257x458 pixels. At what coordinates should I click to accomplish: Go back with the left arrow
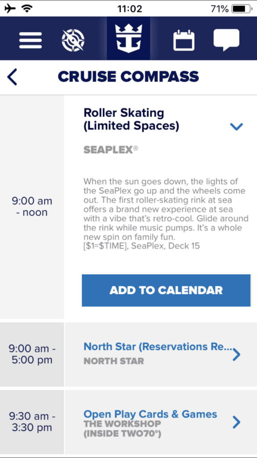point(12,77)
